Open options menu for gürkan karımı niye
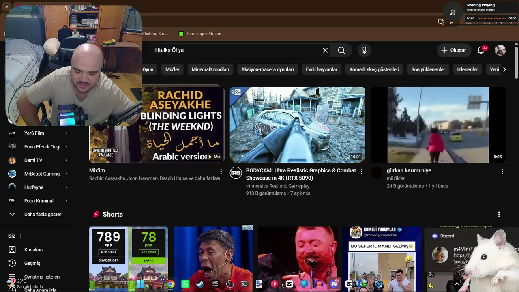519x292 pixels. 502,172
